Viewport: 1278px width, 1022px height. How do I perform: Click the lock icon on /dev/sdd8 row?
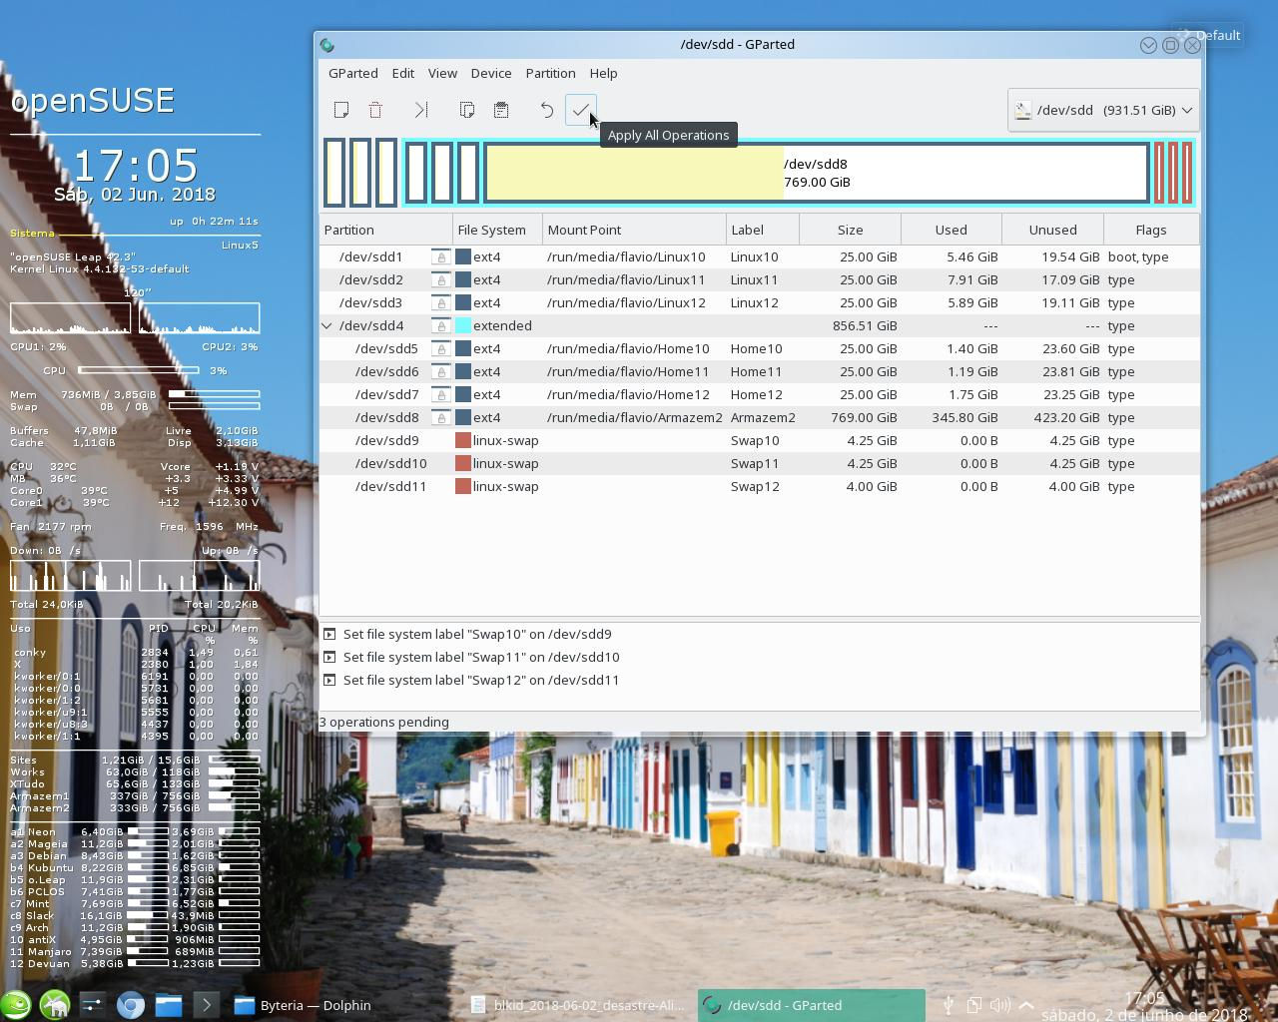[x=440, y=417]
